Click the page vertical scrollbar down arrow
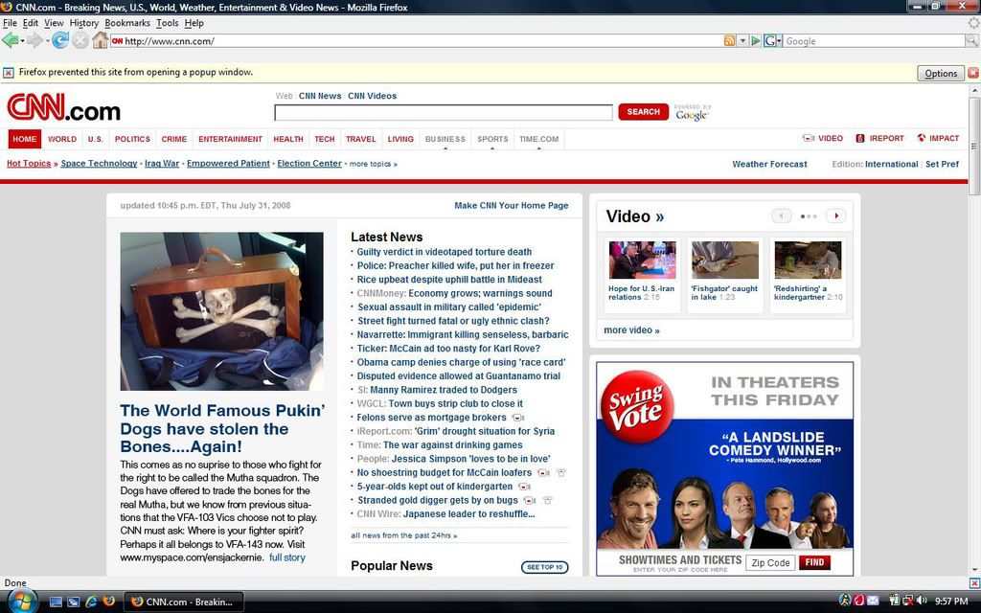Screen dimensions: 981x613 [x=974, y=569]
